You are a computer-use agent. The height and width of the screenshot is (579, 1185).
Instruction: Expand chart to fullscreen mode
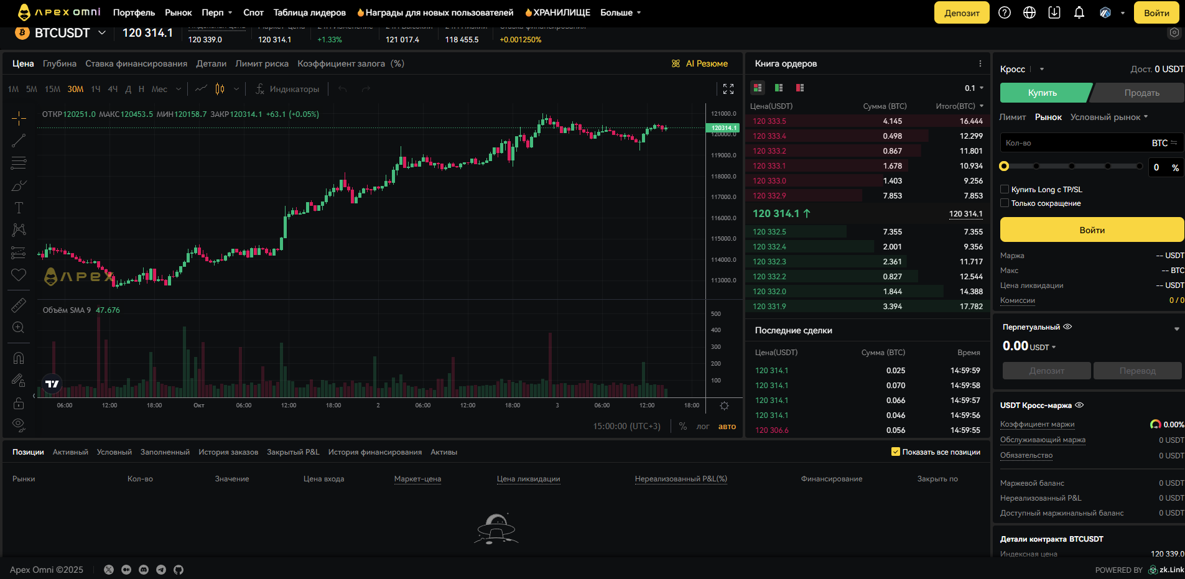[x=728, y=89]
